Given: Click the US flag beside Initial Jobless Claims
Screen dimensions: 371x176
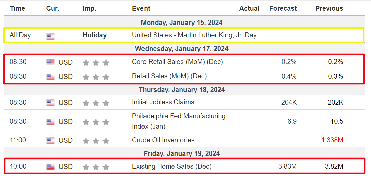Looking at the screenshot, I should (x=50, y=103).
